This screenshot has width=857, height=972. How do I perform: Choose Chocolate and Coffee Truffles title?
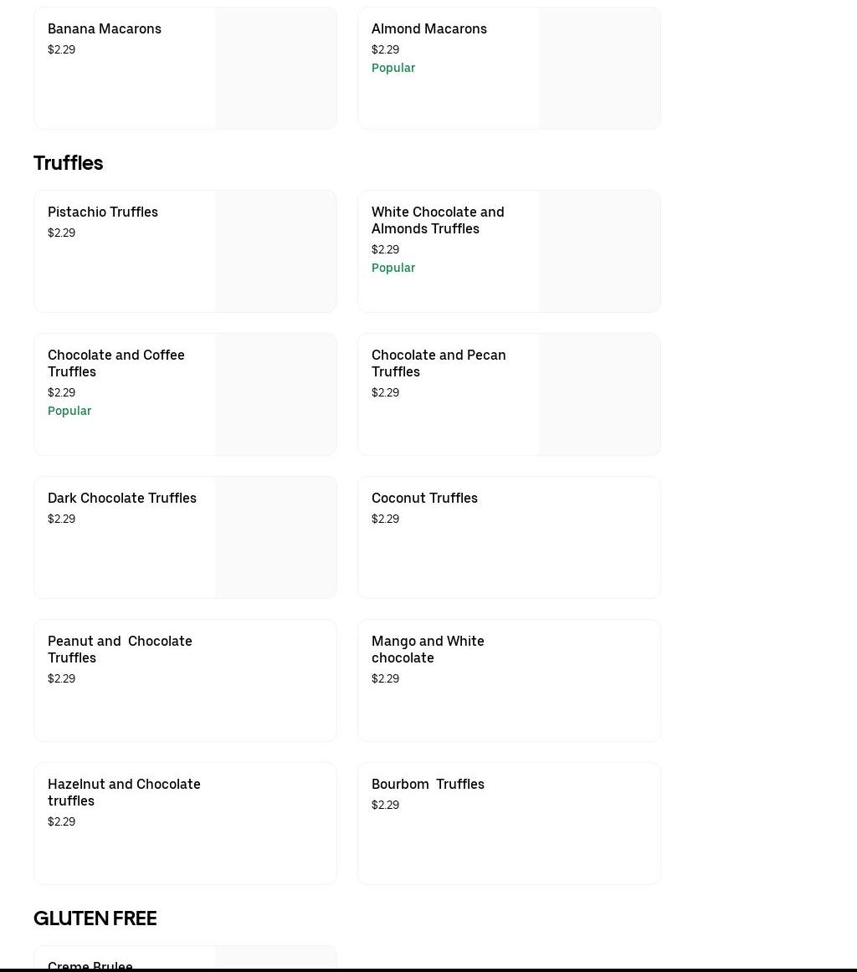(x=115, y=363)
